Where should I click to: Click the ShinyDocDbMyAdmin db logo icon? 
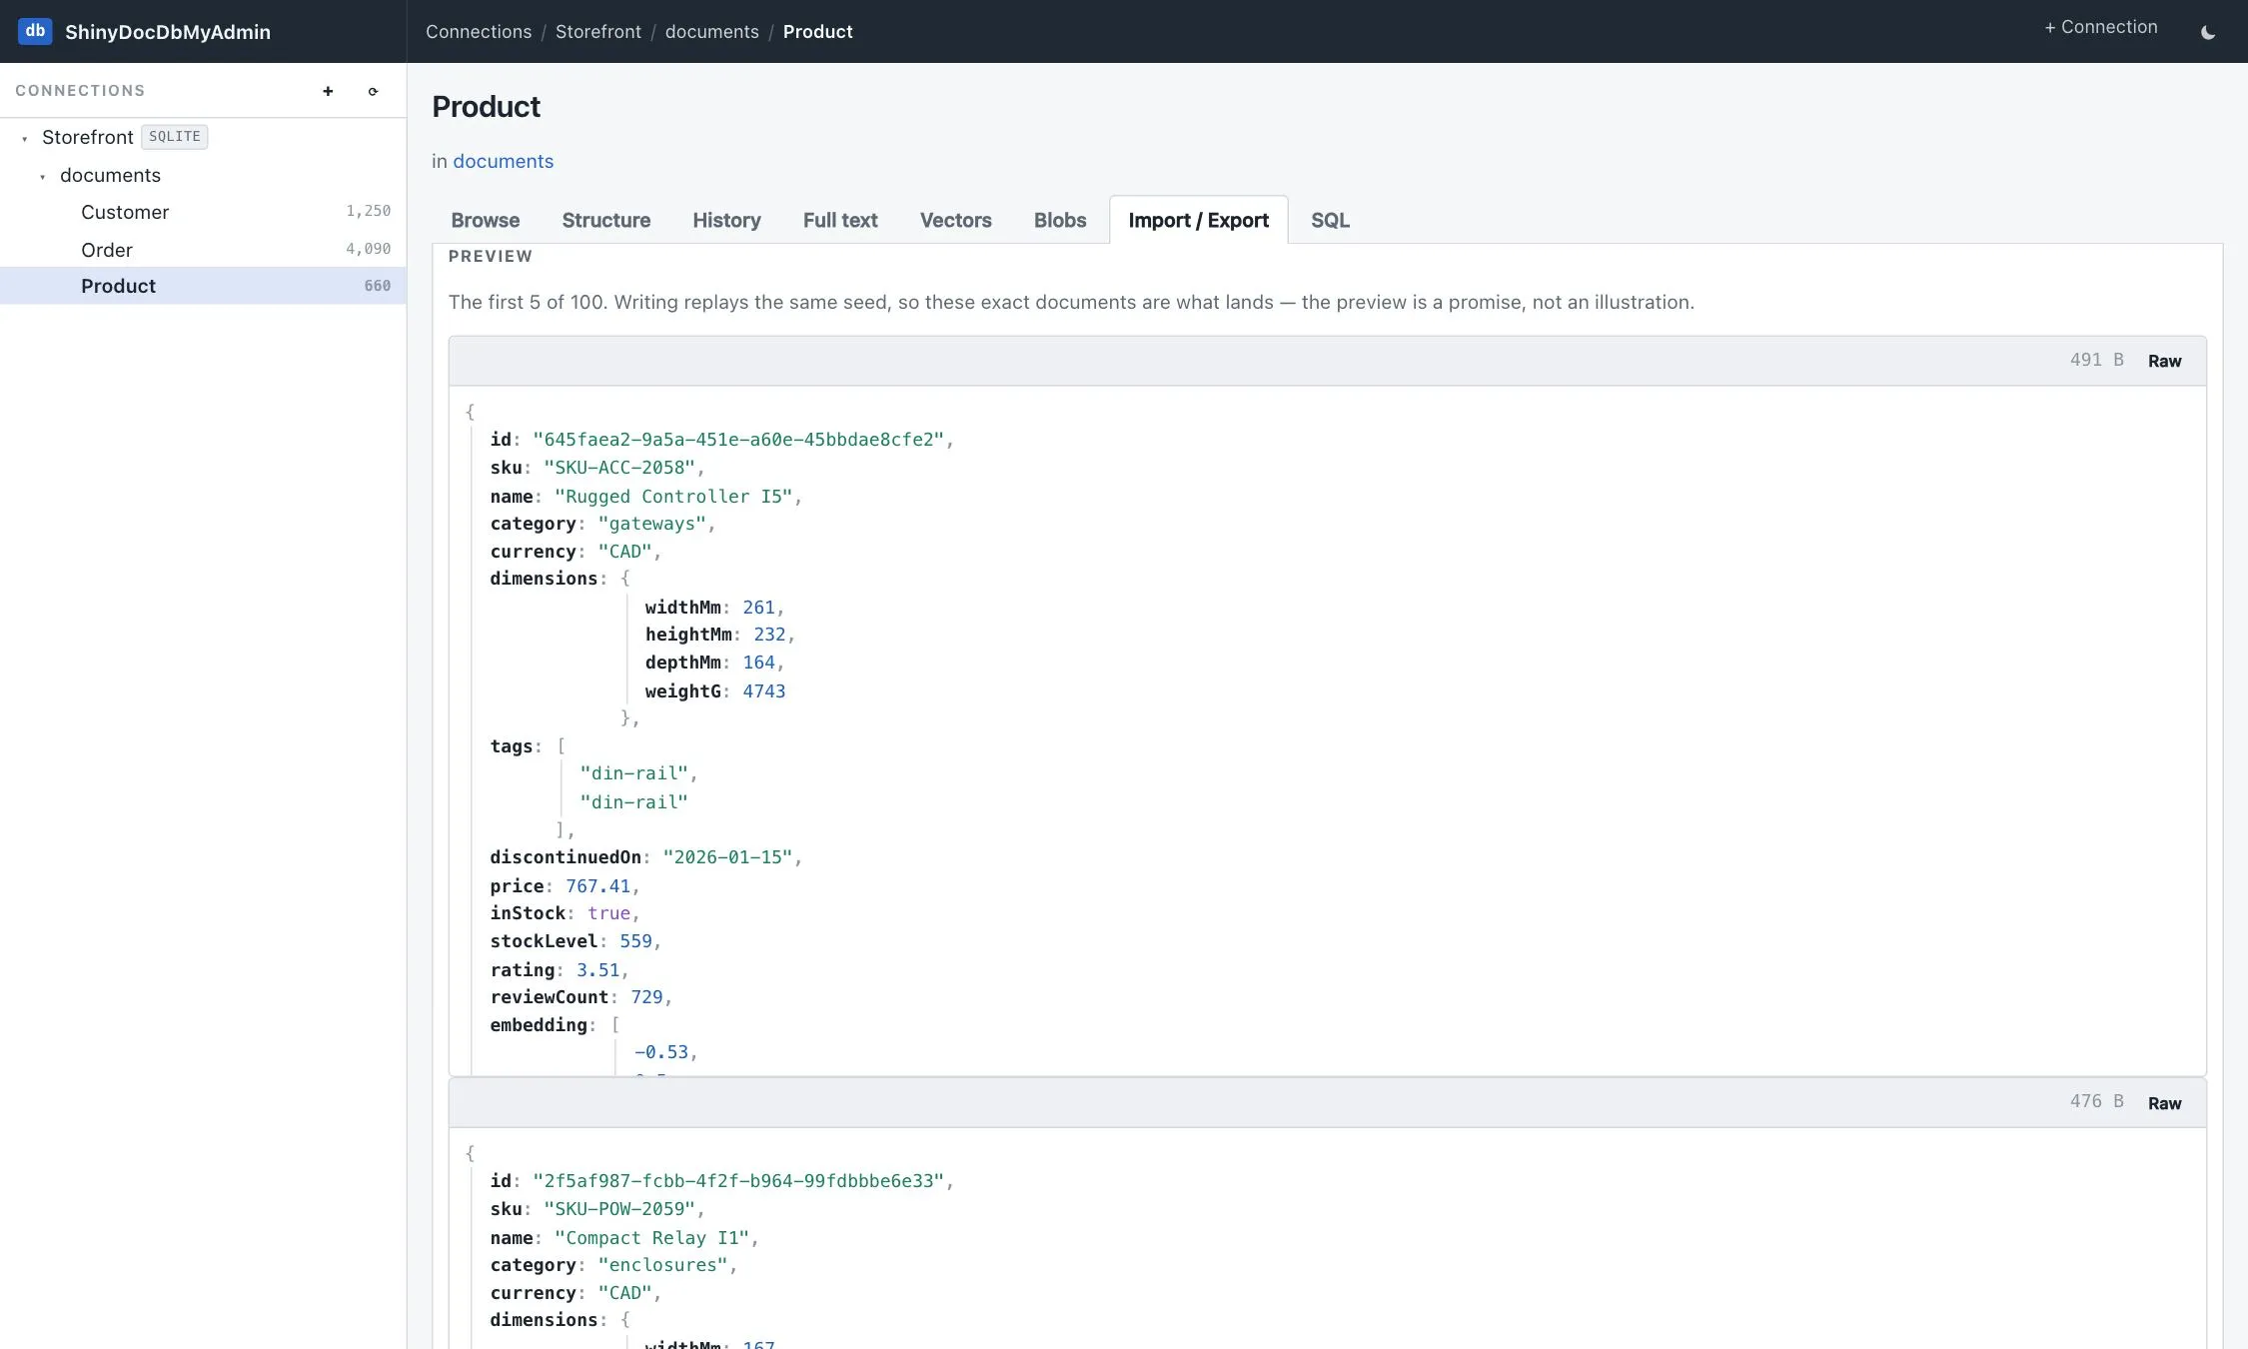click(x=35, y=31)
